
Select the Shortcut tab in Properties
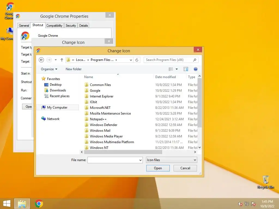point(38,25)
